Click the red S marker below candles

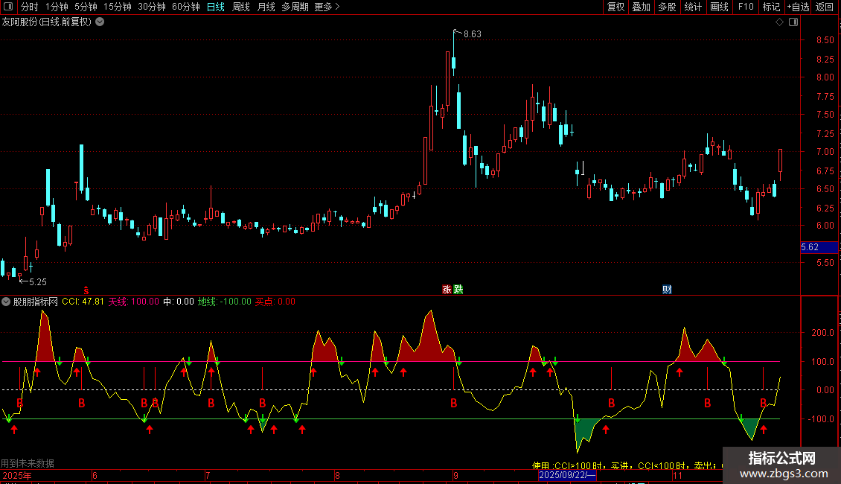pos(86,290)
